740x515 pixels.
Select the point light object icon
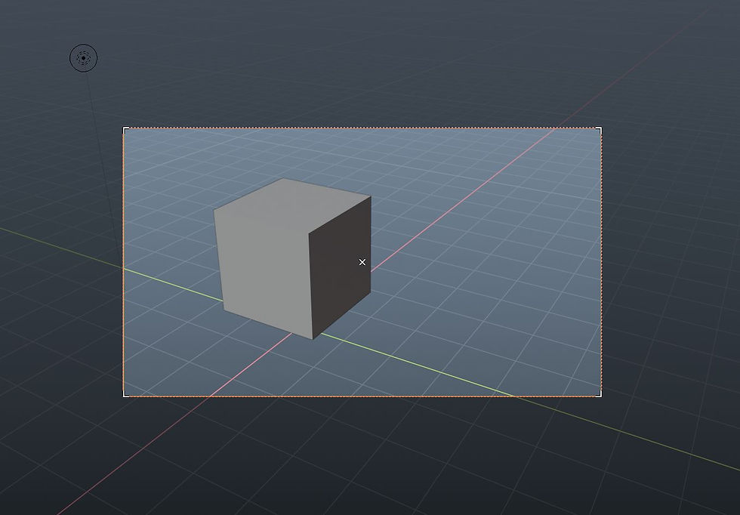coord(84,58)
